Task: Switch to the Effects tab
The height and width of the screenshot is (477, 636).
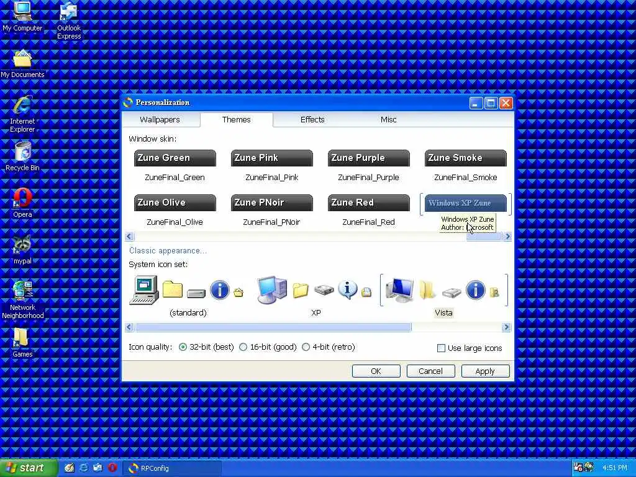Action: [x=312, y=120]
